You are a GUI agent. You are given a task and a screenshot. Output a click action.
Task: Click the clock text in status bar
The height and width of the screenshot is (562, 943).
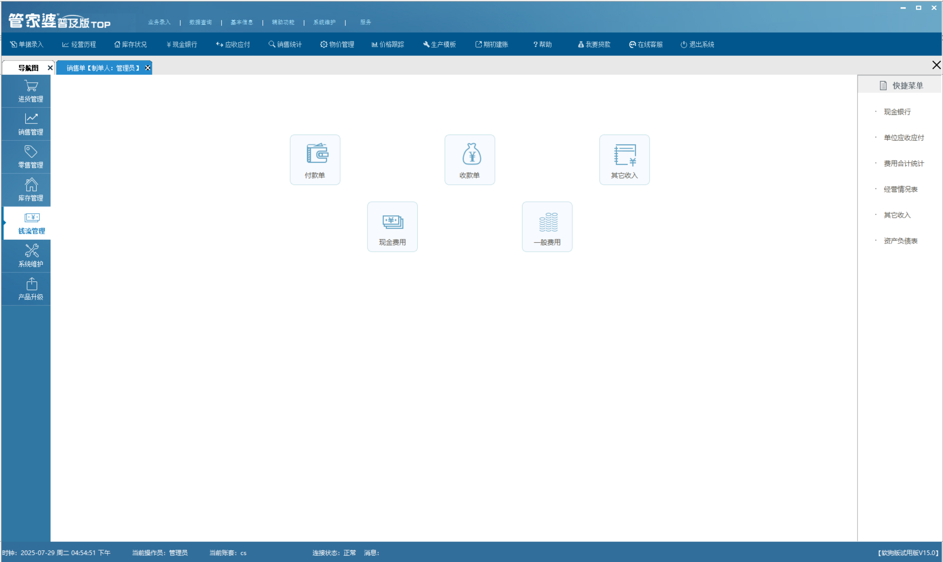(56, 553)
